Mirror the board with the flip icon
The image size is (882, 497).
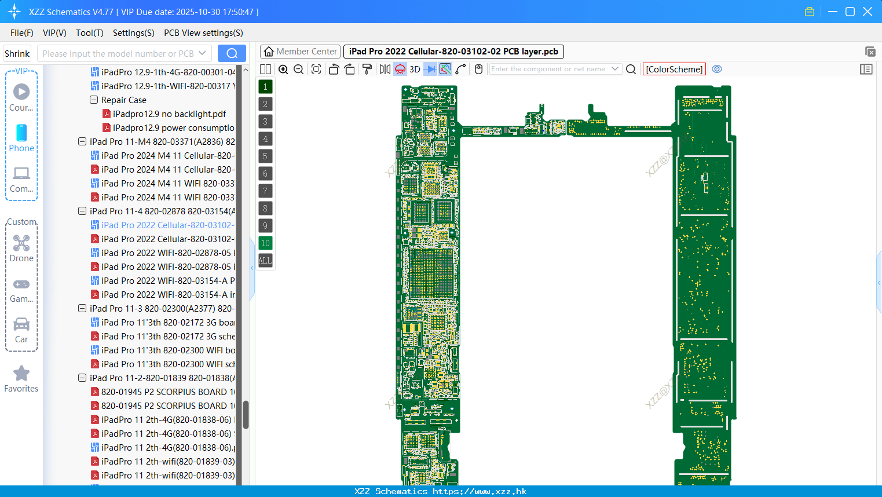pyautogui.click(x=385, y=69)
